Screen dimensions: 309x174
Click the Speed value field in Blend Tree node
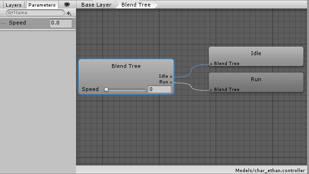tap(160, 89)
